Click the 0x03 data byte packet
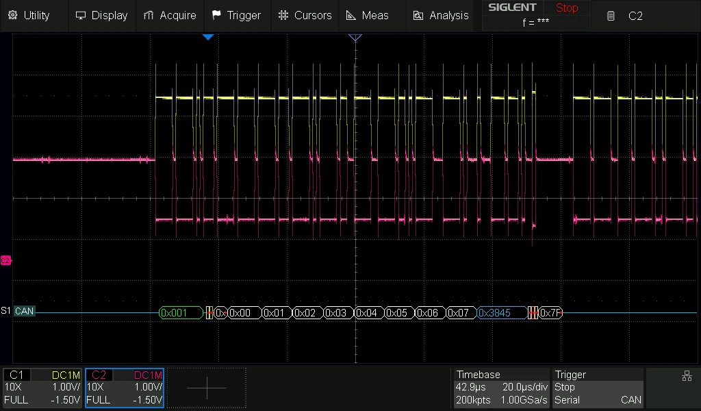Screen dimensions: 701x411 coord(338,313)
